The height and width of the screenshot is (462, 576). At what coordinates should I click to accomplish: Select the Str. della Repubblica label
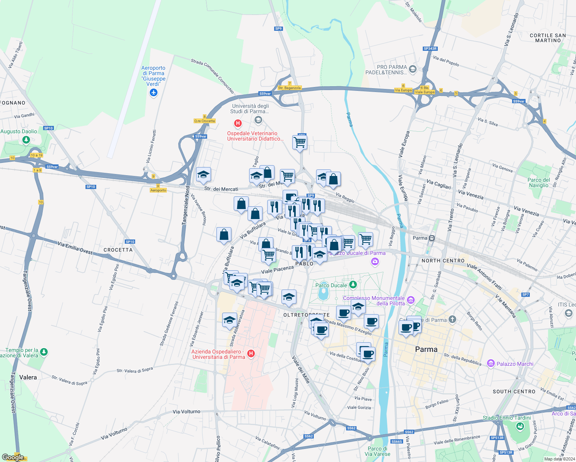click(x=462, y=360)
